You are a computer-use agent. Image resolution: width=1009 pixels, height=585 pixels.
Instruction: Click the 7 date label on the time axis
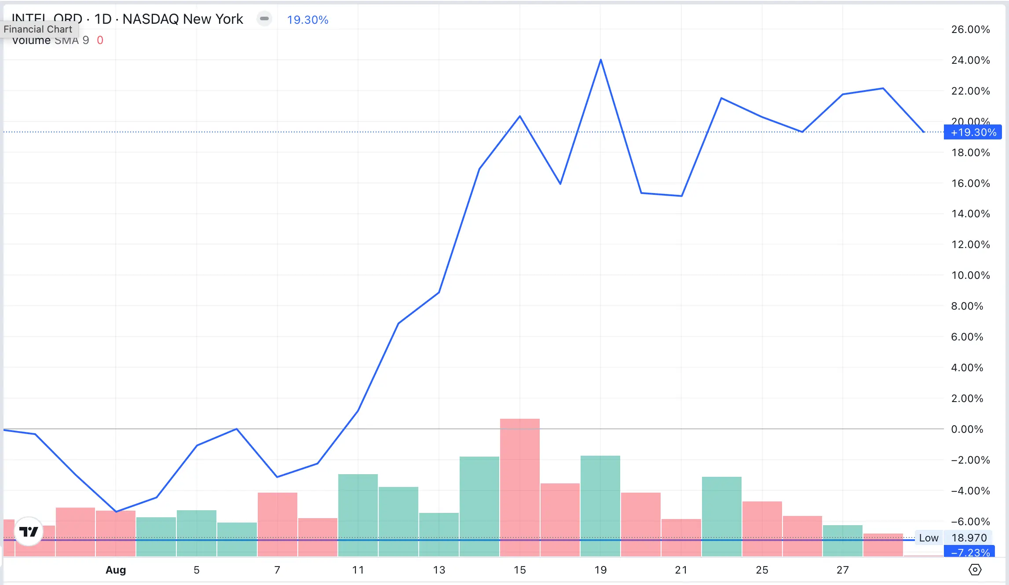277,570
